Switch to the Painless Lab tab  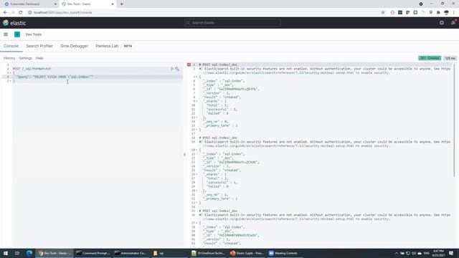[x=107, y=46]
